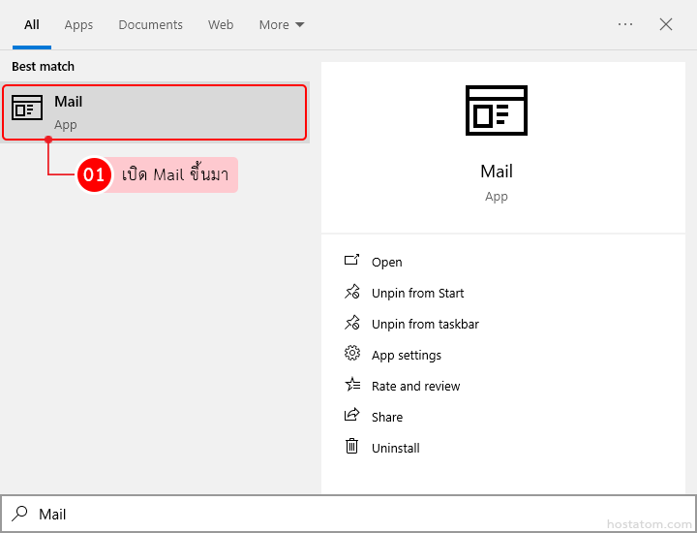Viewport: 697px width, 533px height.
Task: Click the Mail title in the preview pane
Action: pyautogui.click(x=497, y=172)
